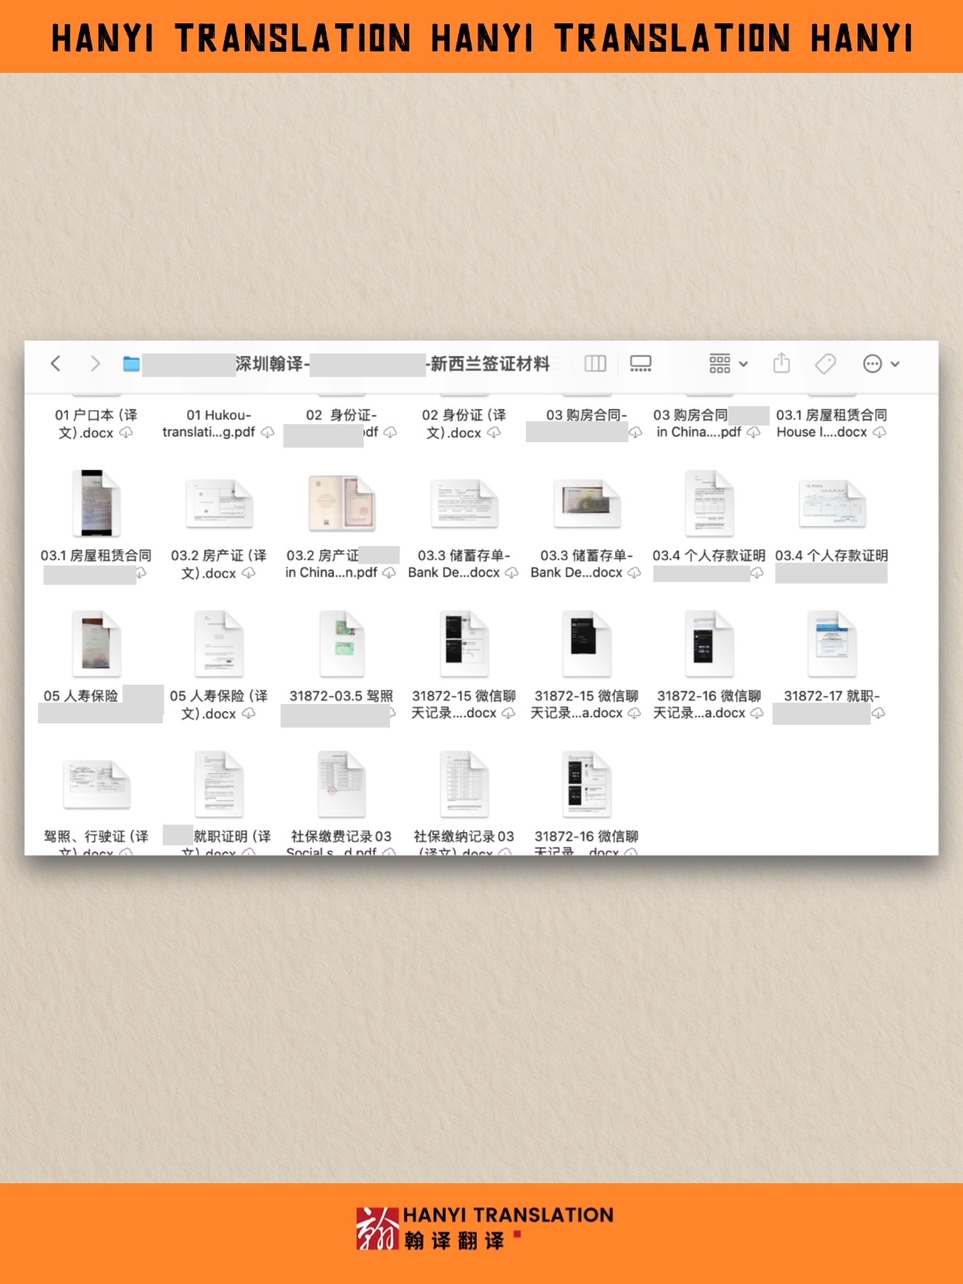
Task: Select thumbnail of 03.2 房产证 (译文).docx
Action: (x=219, y=504)
